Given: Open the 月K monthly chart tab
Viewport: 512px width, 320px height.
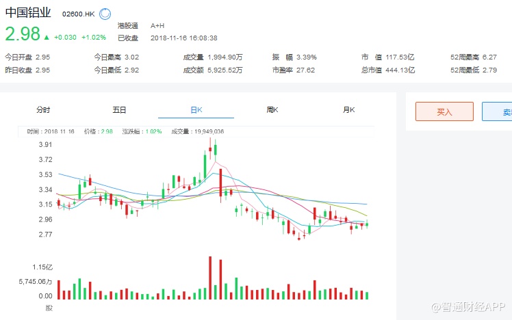Looking at the screenshot, I should 348,110.
